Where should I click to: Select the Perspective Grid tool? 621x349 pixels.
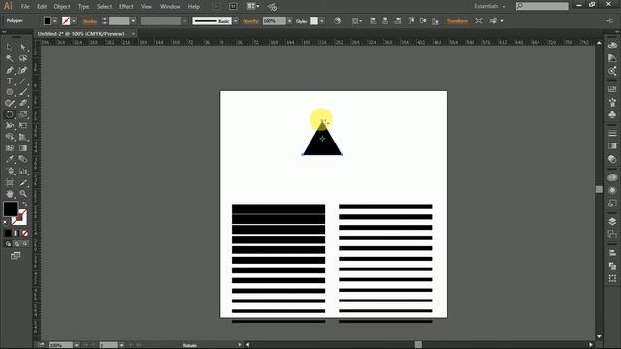point(23,137)
